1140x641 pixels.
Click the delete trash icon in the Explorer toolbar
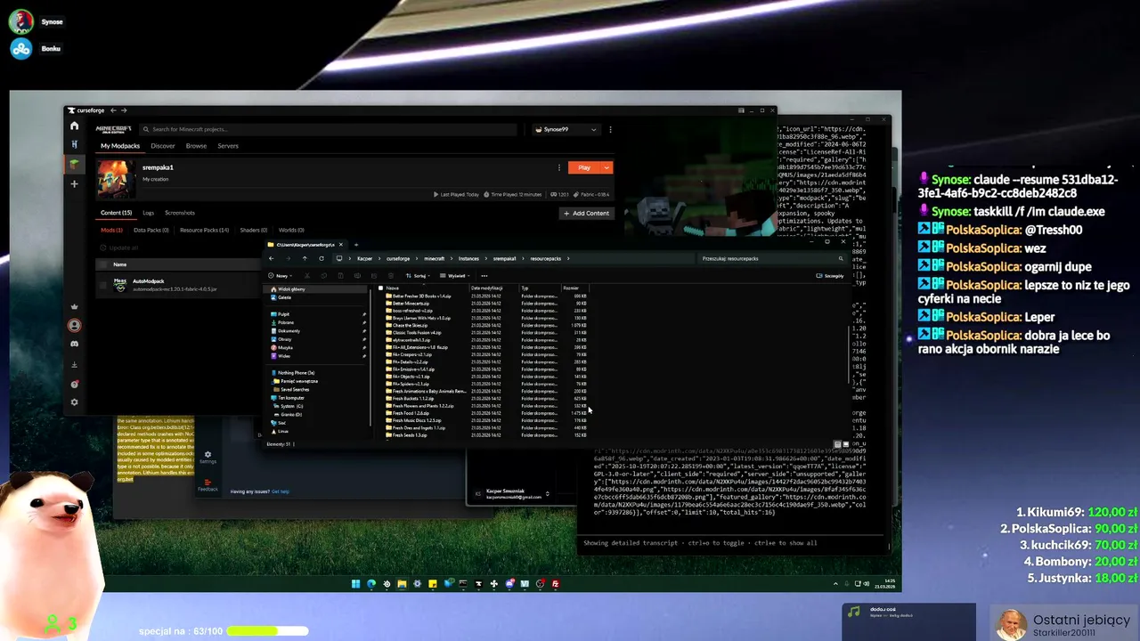tap(389, 275)
